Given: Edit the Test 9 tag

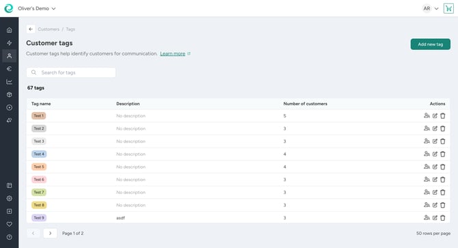Looking at the screenshot, I should (x=435, y=218).
